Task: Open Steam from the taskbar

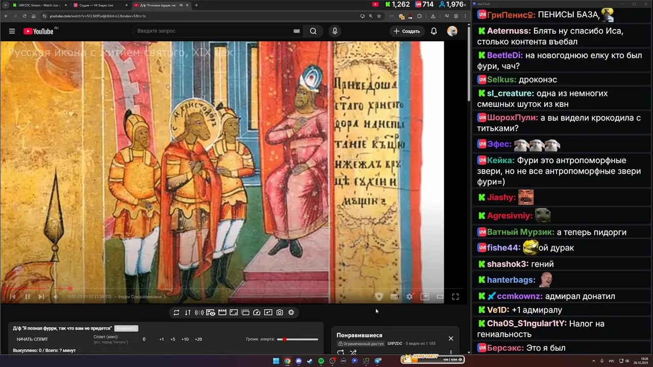Action: point(310,361)
